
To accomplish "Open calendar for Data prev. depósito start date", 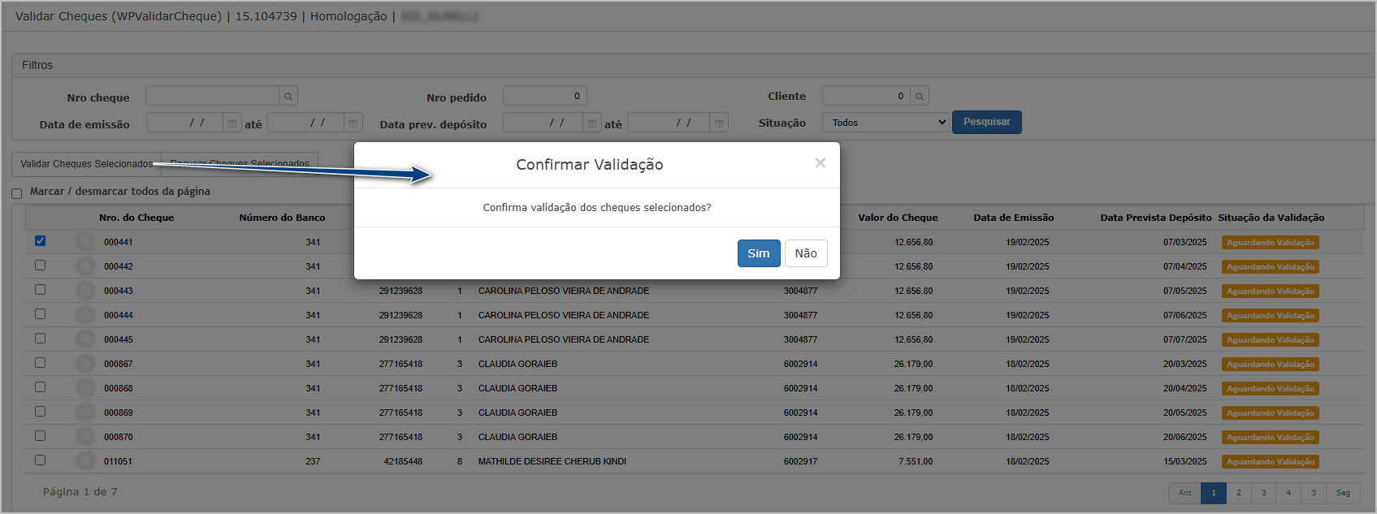I will pyautogui.click(x=592, y=123).
